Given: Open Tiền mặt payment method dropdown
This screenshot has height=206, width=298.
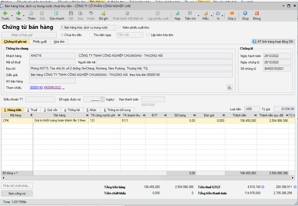Looking at the screenshot, I should point(130,35).
